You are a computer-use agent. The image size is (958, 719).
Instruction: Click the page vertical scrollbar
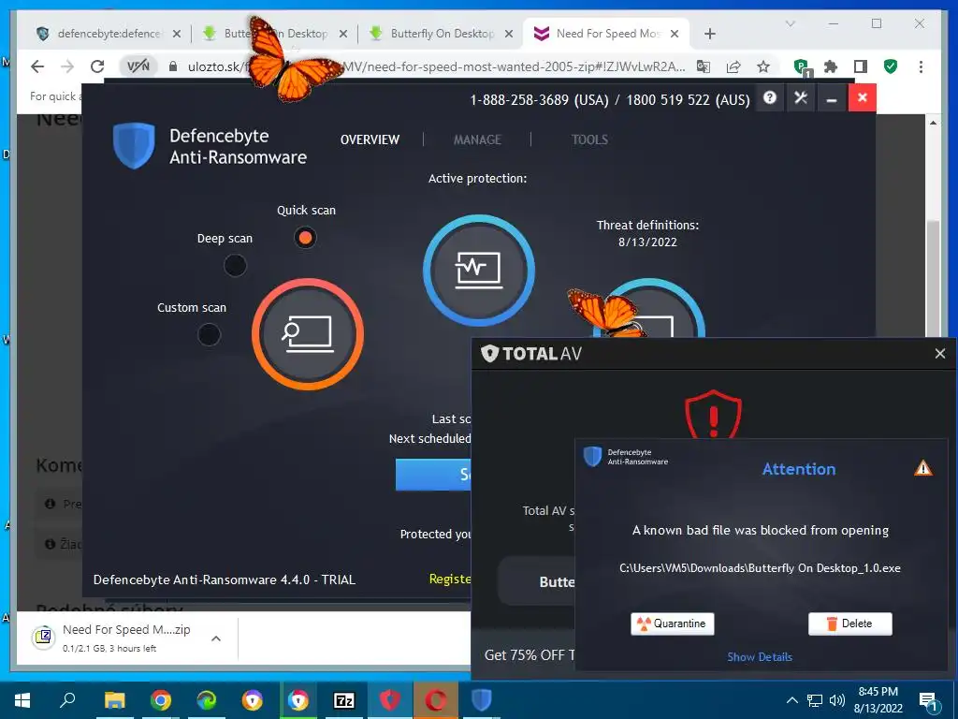pyautogui.click(x=933, y=278)
